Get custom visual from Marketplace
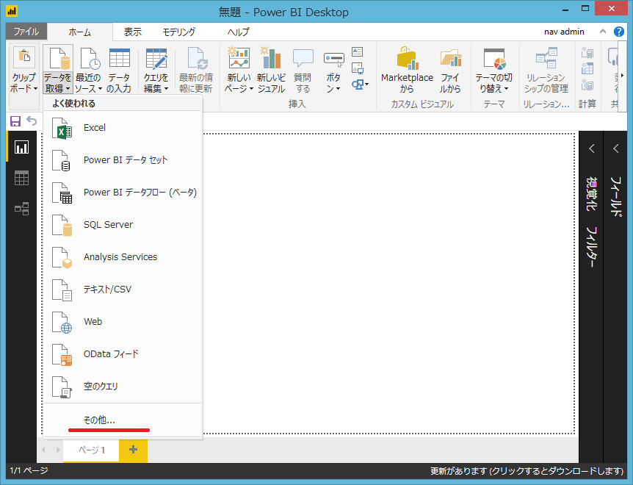Image resolution: width=633 pixels, height=485 pixels. pos(407,70)
